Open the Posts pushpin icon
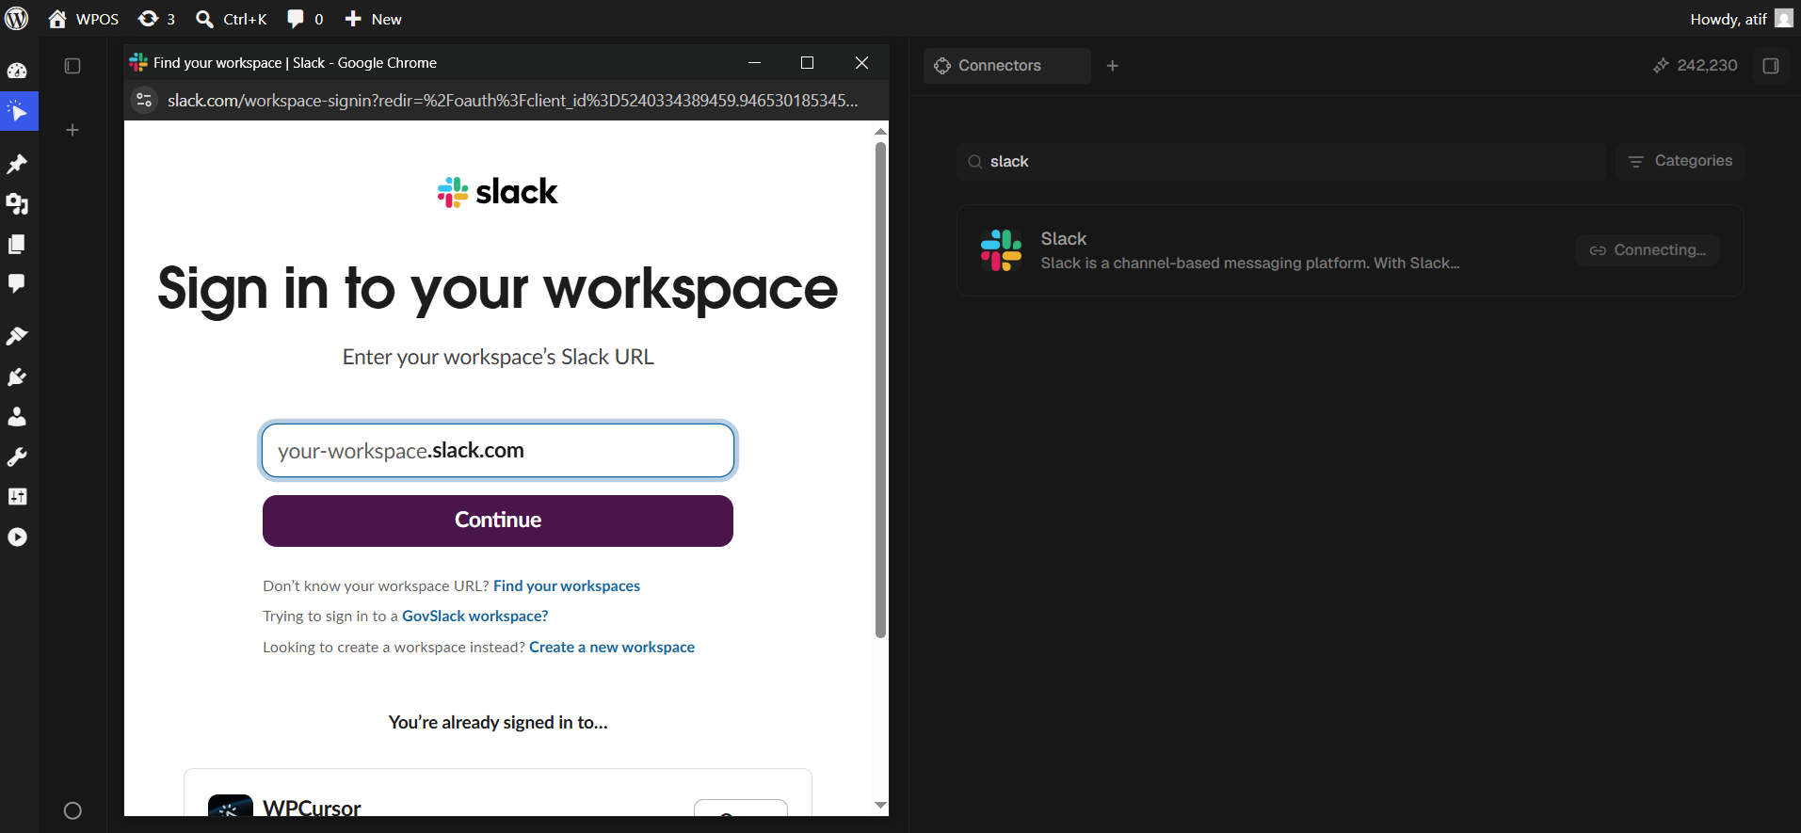 point(17,164)
